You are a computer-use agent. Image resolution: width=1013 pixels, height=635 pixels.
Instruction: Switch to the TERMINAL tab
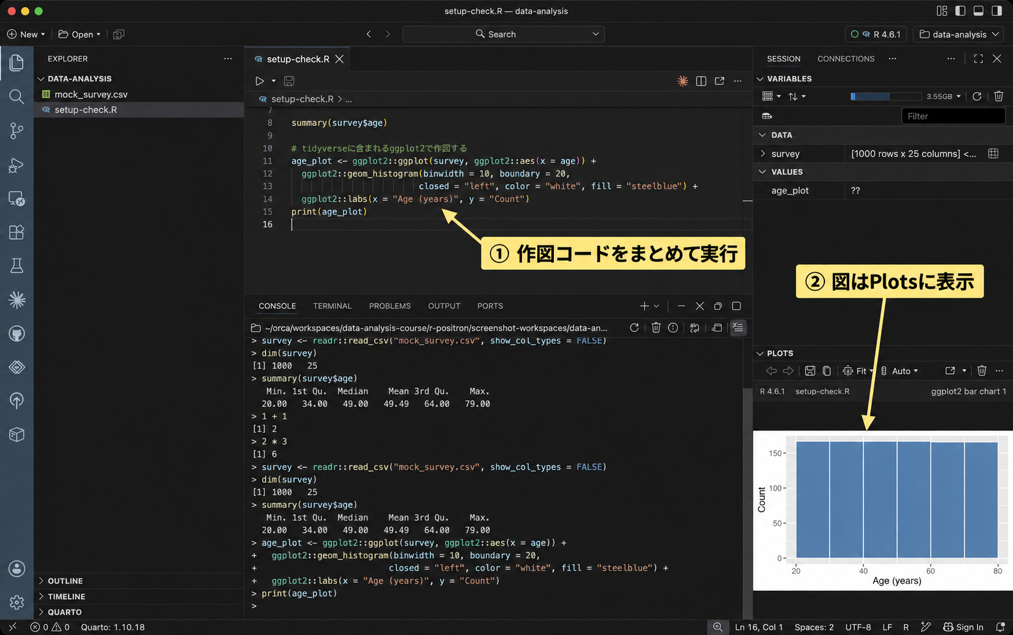(332, 306)
